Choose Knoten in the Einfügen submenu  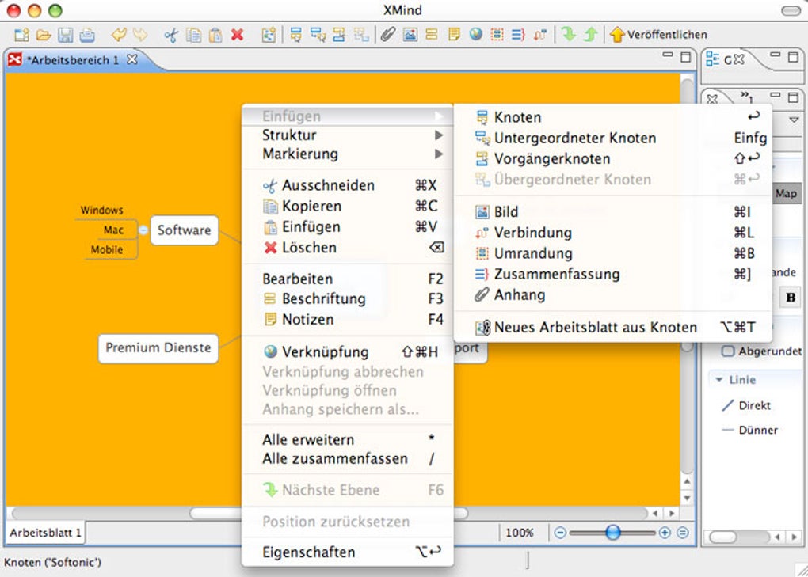[x=612, y=117]
